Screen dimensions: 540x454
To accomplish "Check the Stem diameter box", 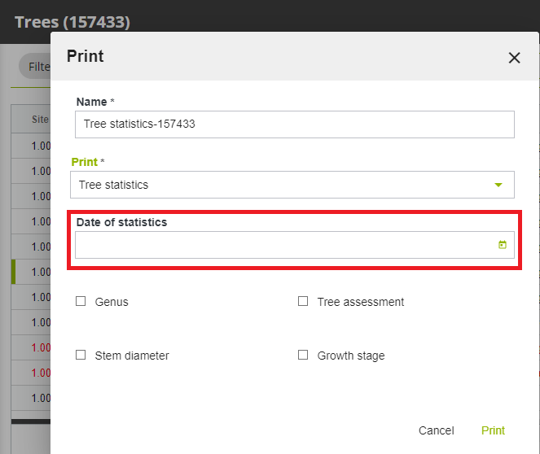I will click(81, 355).
